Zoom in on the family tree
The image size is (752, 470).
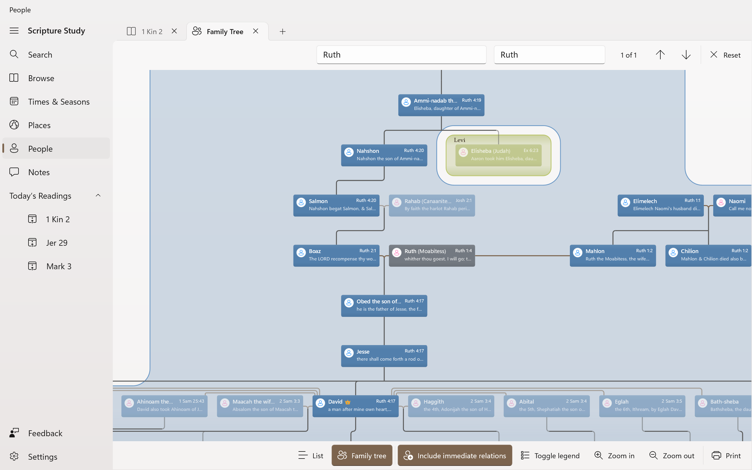615,455
